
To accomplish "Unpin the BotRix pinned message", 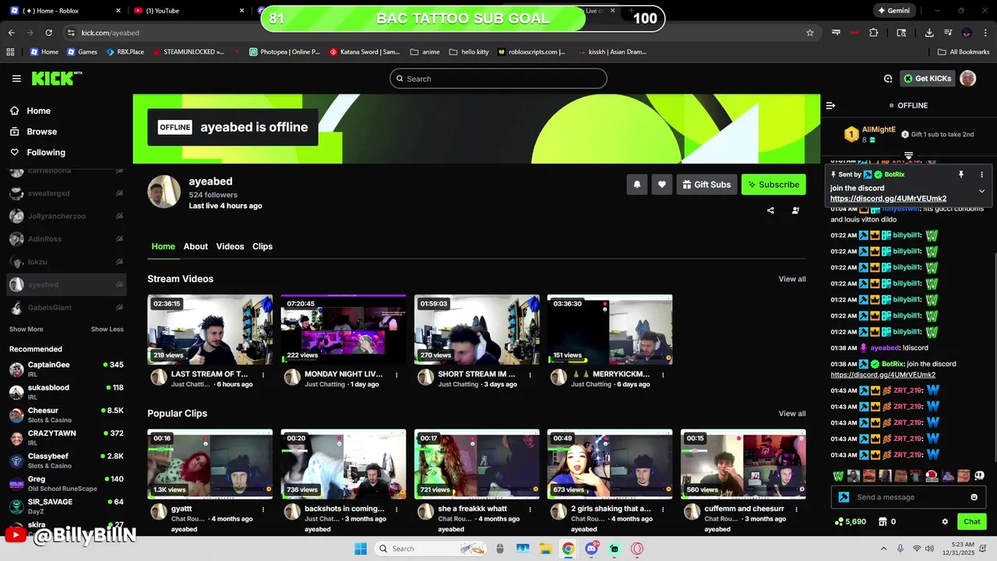I will coord(961,175).
